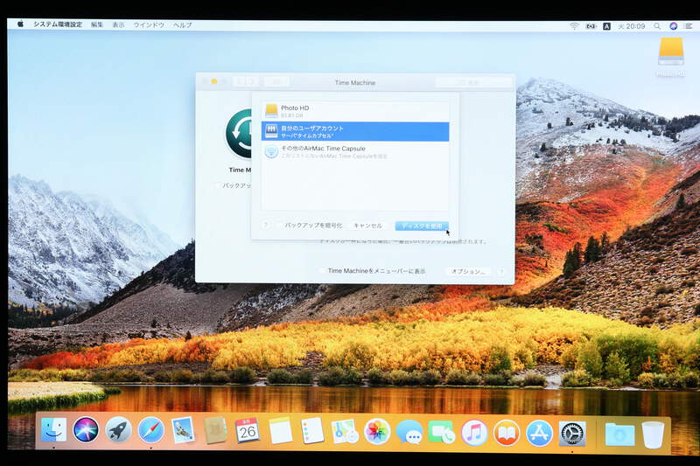Open Launchpad rocket icon in Dock

pyautogui.click(x=118, y=430)
